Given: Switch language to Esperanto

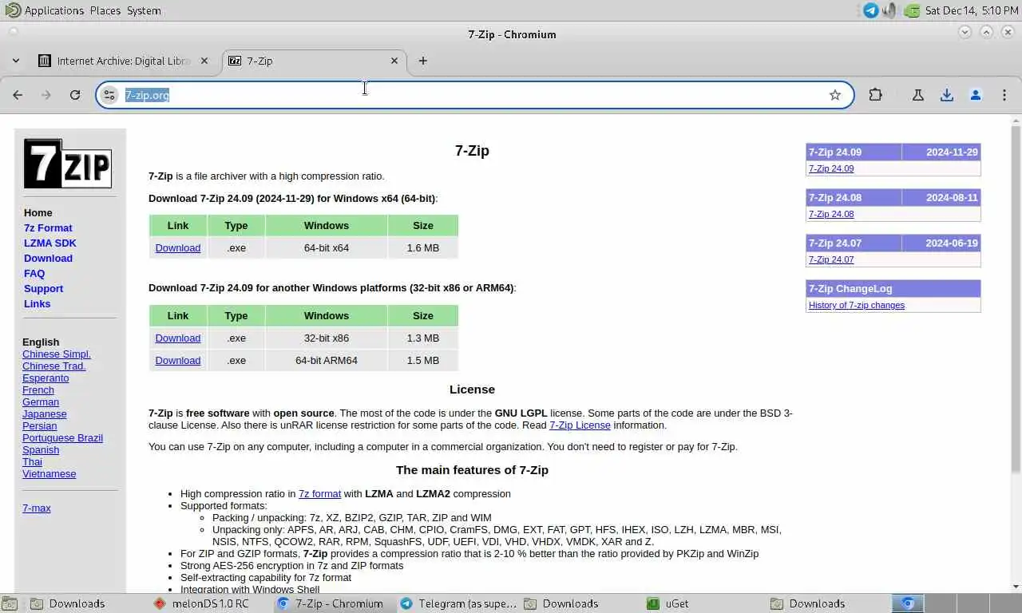Looking at the screenshot, I should tap(46, 378).
